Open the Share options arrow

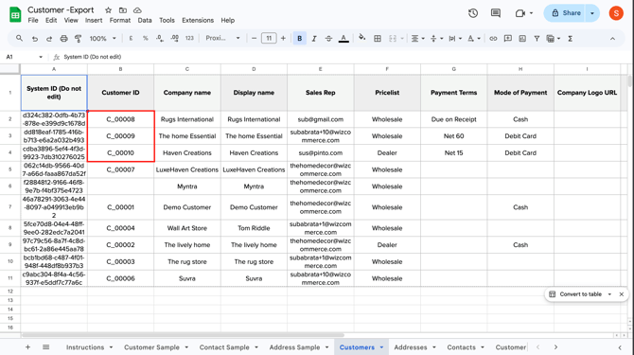pos(592,13)
